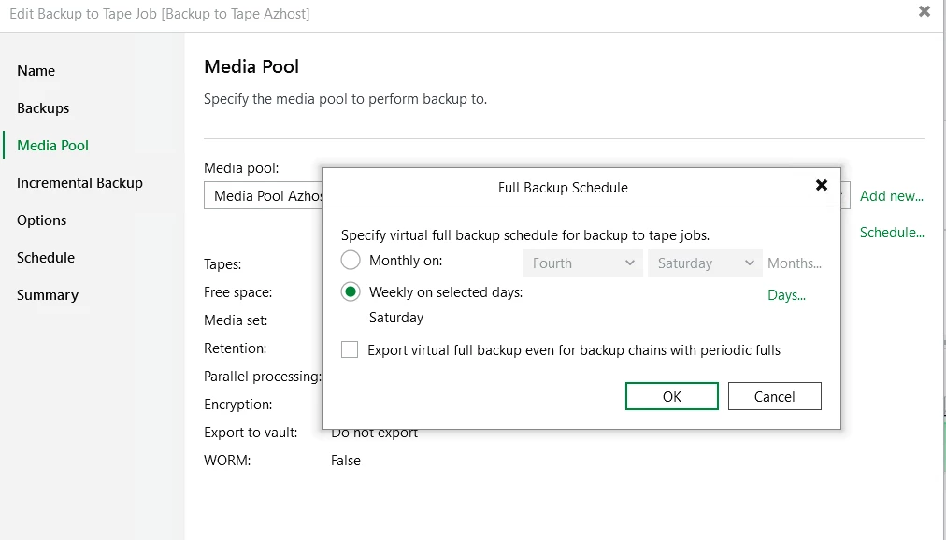The width and height of the screenshot is (946, 540).
Task: Switch to the Options step
Action: coord(42,220)
